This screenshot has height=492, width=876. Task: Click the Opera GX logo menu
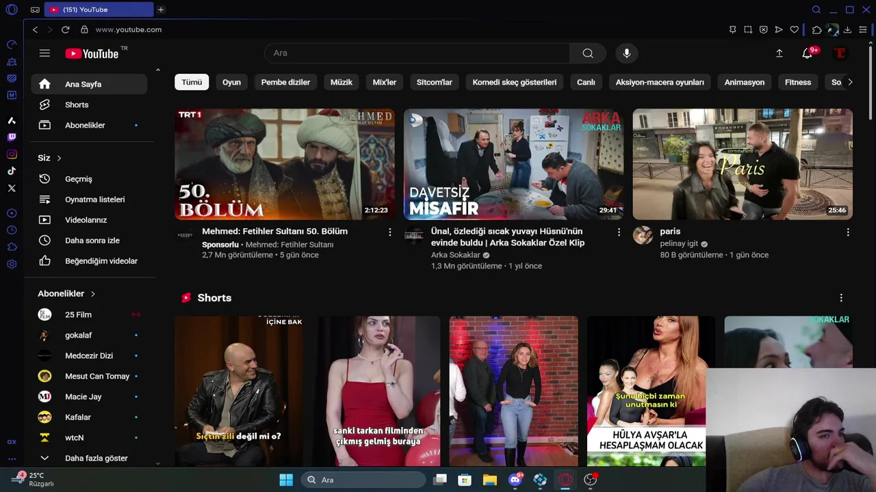tap(12, 10)
